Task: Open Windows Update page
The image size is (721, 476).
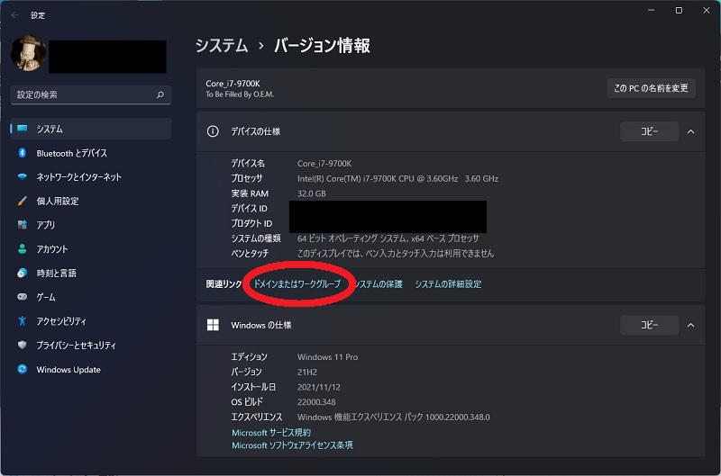Action: click(x=91, y=369)
